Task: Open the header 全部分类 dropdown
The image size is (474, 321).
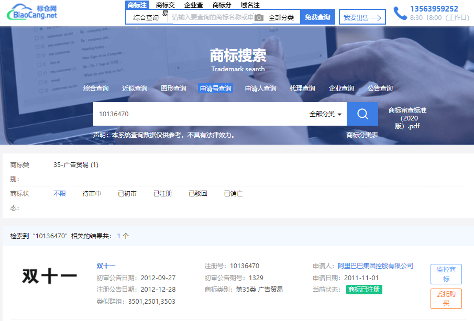Action: tap(281, 17)
